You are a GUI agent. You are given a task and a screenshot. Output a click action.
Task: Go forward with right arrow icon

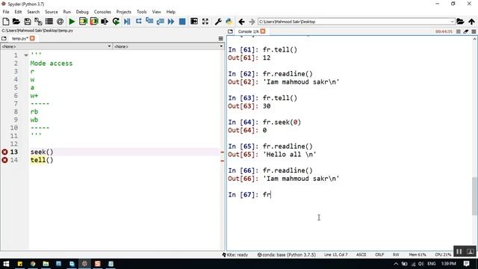252,22
